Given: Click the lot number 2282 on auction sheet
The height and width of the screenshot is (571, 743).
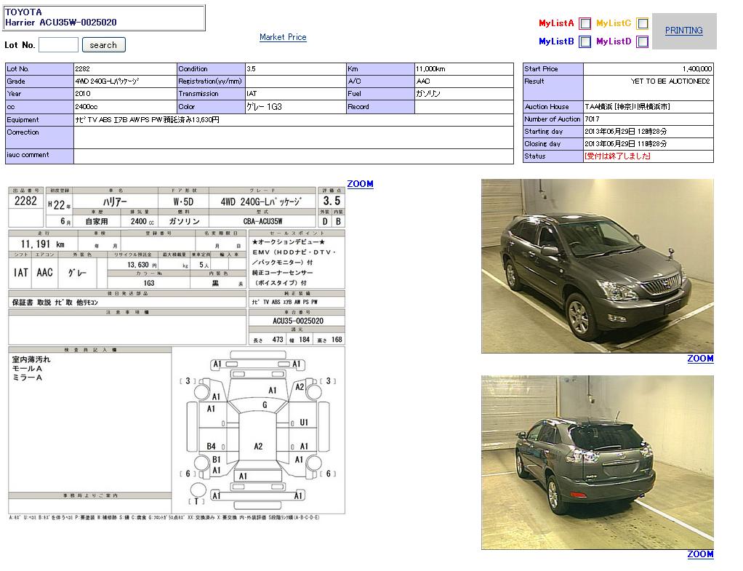Looking at the screenshot, I should [x=25, y=201].
